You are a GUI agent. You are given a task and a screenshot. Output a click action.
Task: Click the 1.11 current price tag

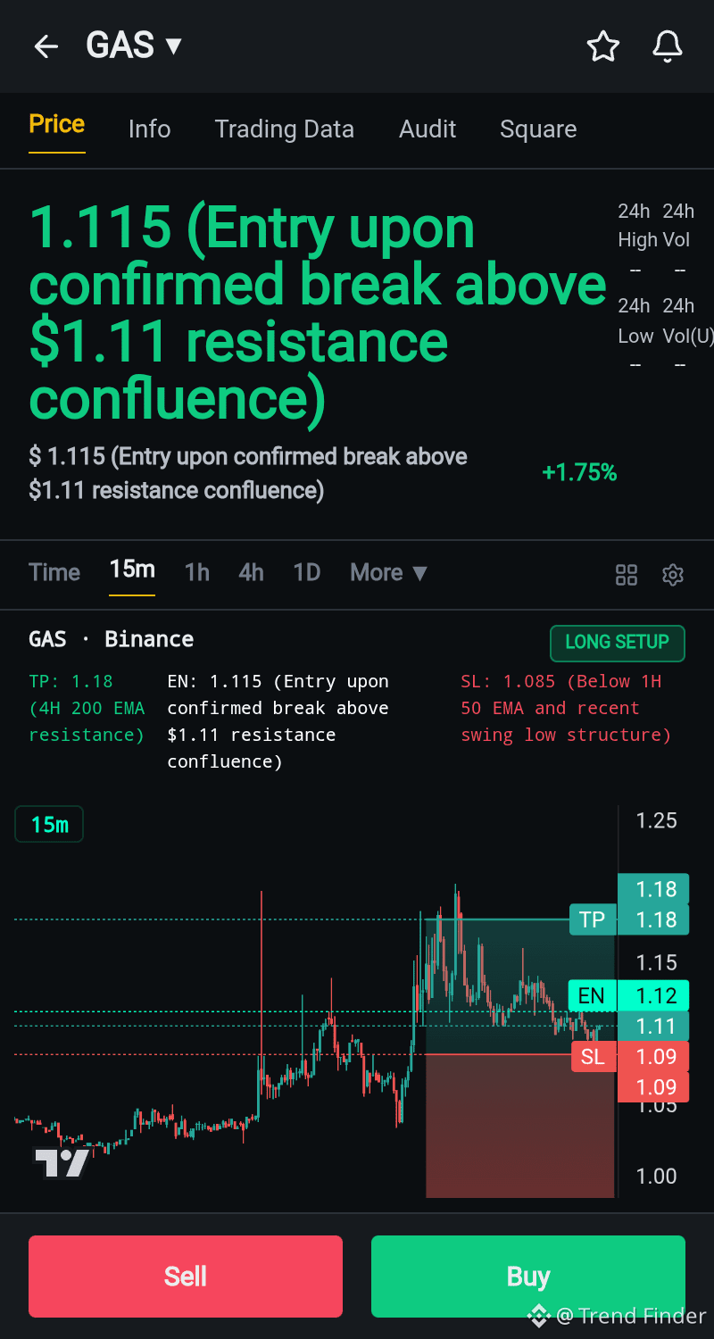tap(653, 1027)
